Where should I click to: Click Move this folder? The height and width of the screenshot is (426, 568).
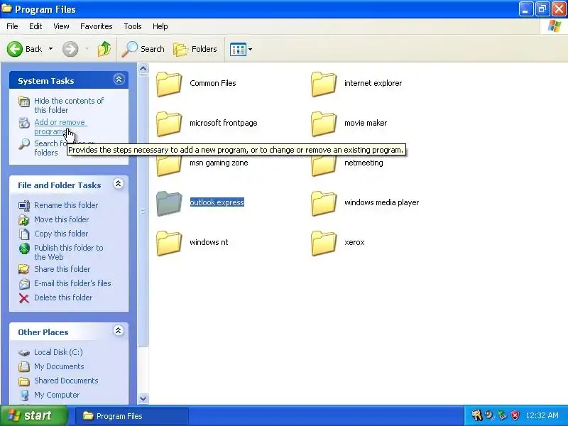click(x=61, y=219)
